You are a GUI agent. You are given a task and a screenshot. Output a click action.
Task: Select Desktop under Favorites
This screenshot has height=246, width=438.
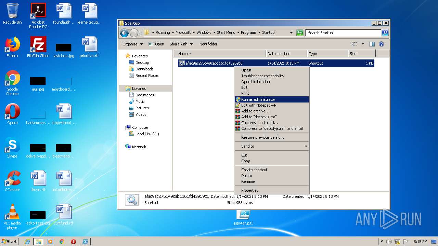142,63
